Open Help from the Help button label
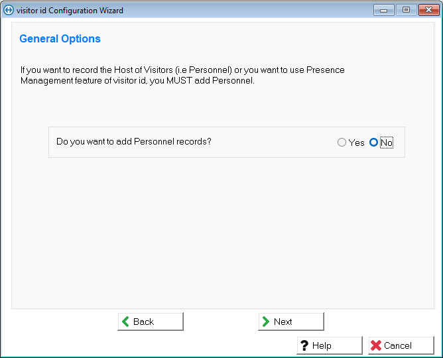This screenshot has width=443, height=358. 322,345
